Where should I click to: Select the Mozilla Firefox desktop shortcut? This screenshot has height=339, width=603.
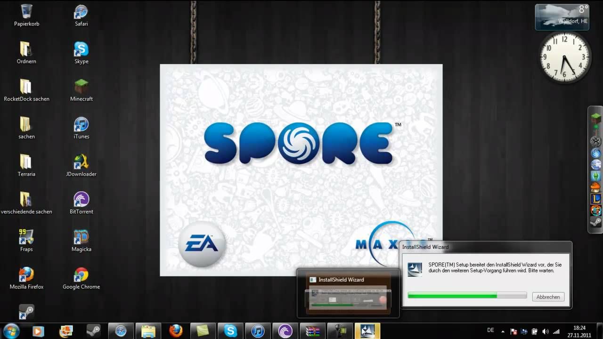pos(26,279)
